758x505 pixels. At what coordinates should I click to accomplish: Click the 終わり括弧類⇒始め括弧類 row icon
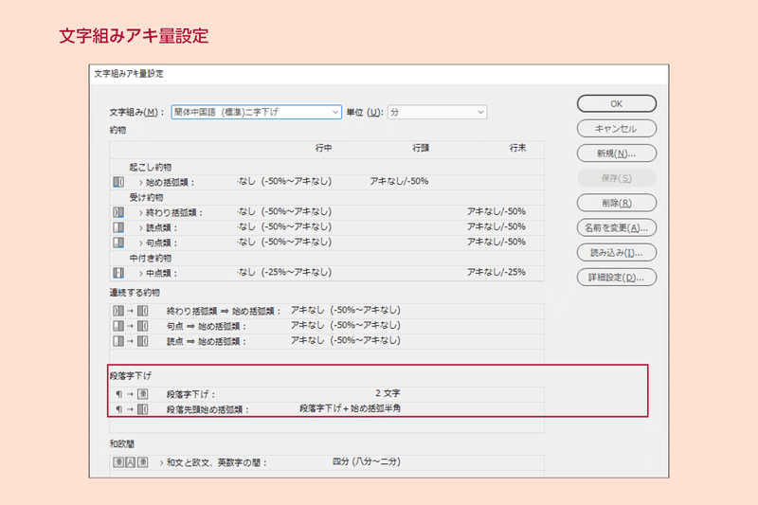(x=131, y=311)
